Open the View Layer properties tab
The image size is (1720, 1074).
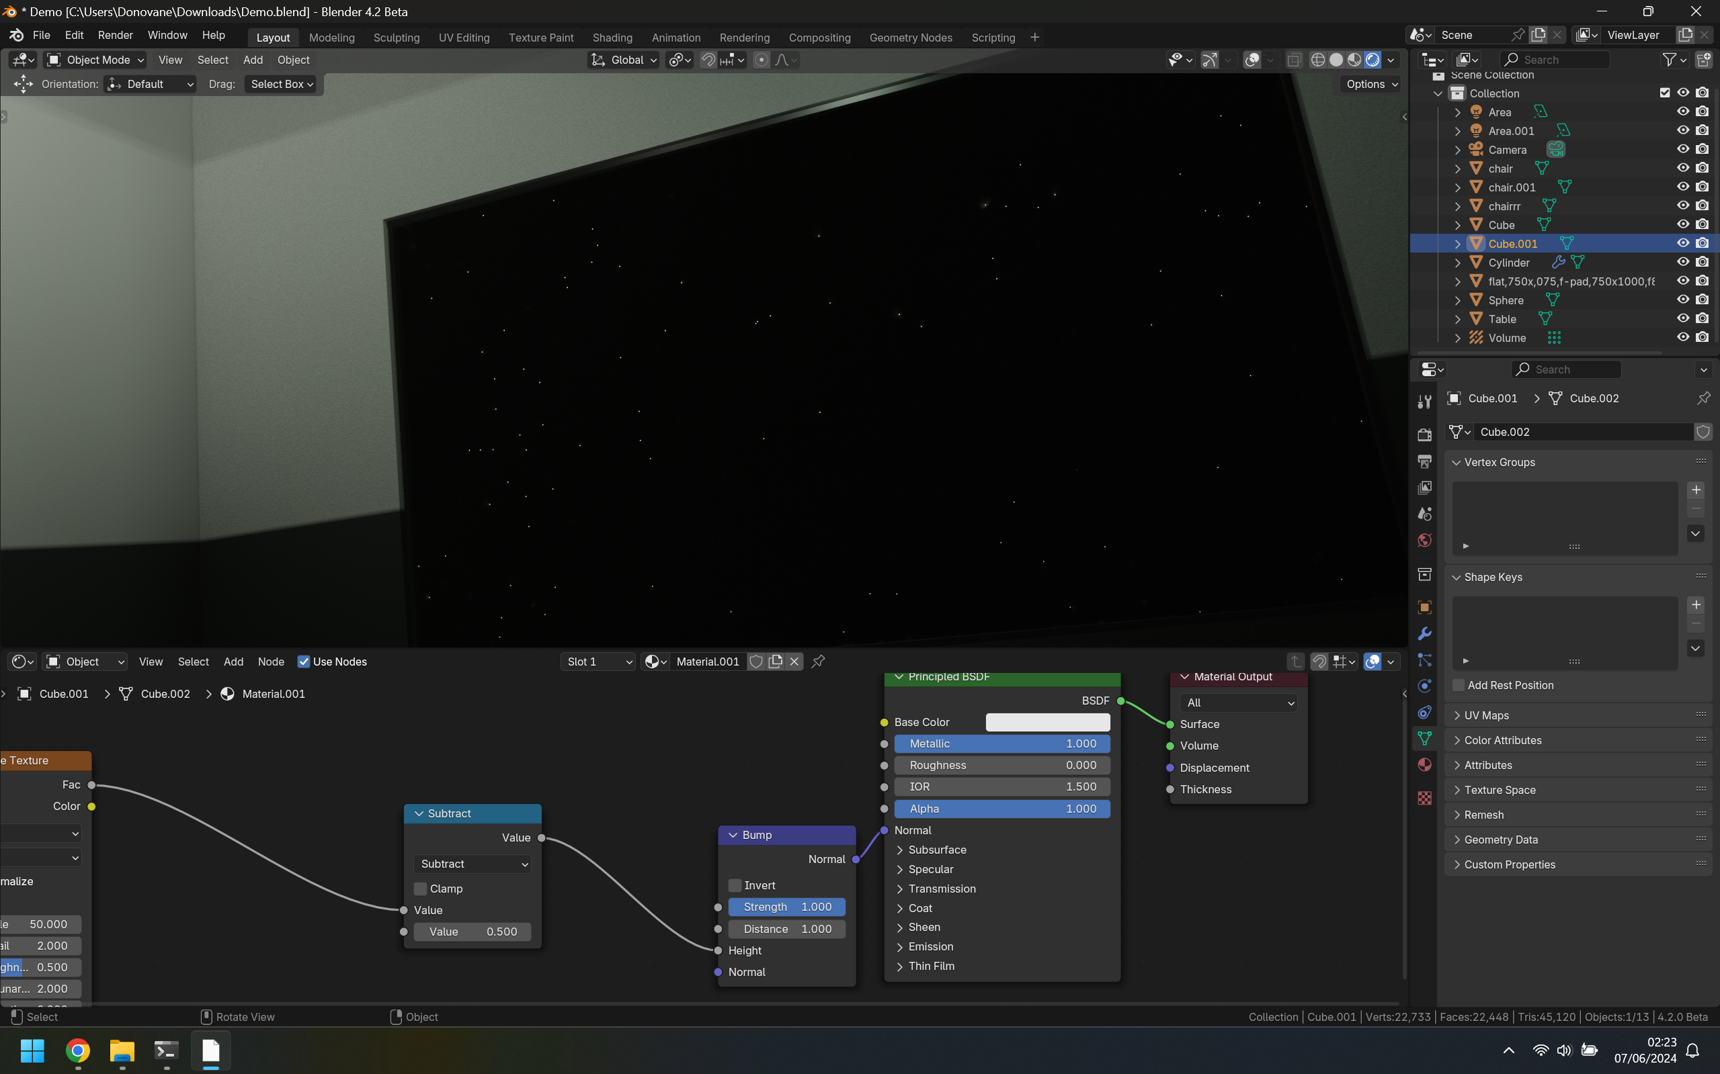click(x=1424, y=487)
